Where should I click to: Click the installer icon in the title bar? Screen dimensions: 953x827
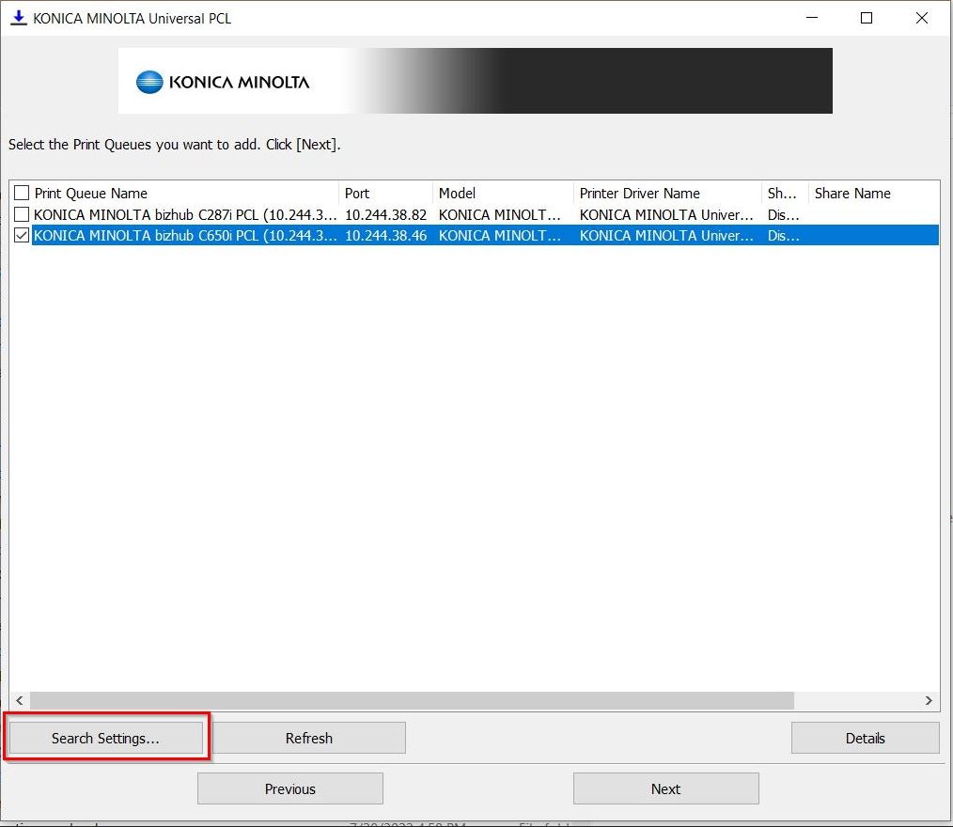click(19, 17)
